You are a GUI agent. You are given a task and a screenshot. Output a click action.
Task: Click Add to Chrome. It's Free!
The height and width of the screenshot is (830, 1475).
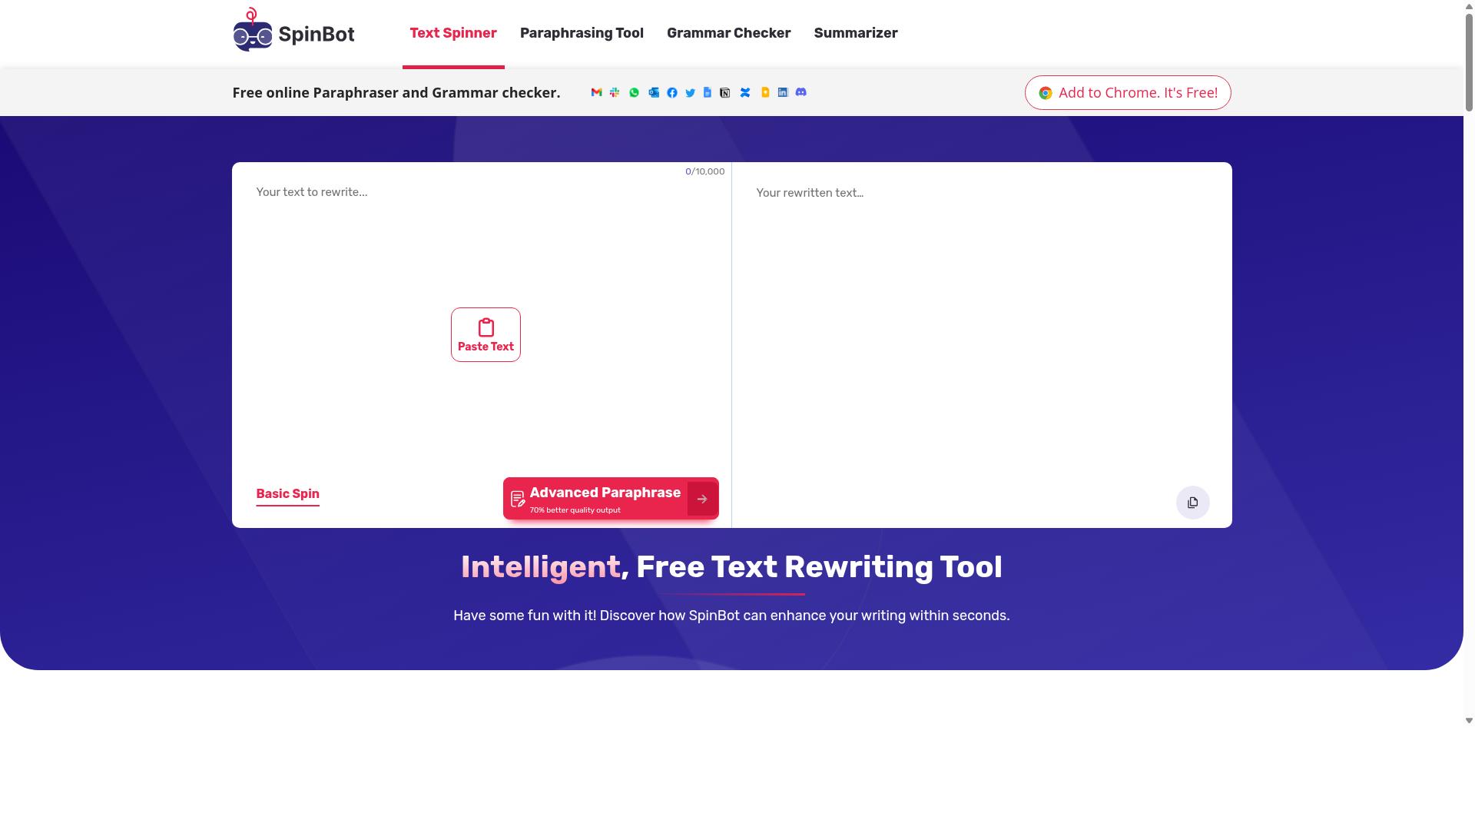pos(1128,93)
